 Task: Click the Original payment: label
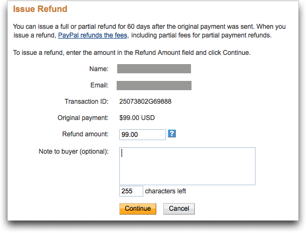(83, 118)
